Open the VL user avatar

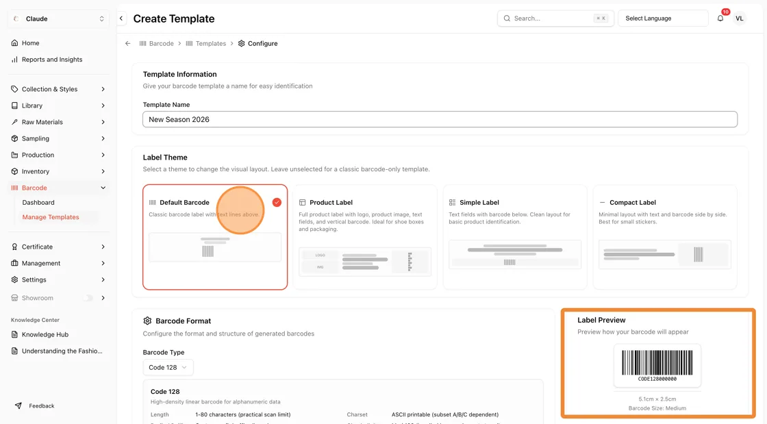(x=740, y=18)
